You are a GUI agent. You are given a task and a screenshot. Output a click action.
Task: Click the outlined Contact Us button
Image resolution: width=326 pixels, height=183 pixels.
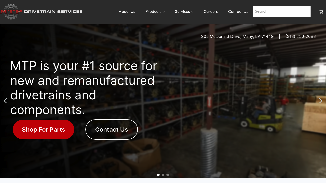(x=112, y=130)
